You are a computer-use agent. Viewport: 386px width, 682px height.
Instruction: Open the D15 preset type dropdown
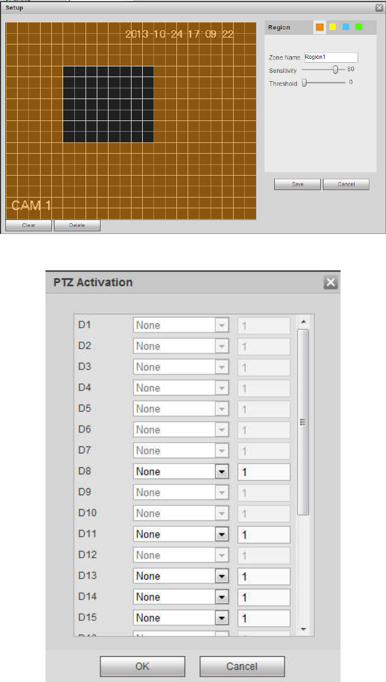pos(181,618)
